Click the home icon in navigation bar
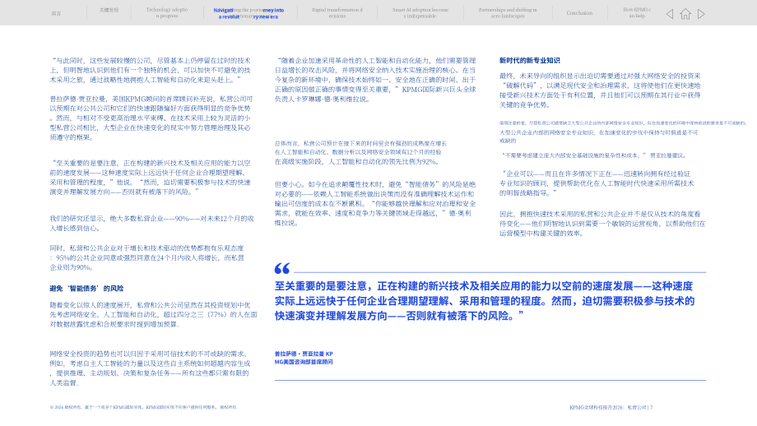Screen dimensions: 757x426 point(685,14)
